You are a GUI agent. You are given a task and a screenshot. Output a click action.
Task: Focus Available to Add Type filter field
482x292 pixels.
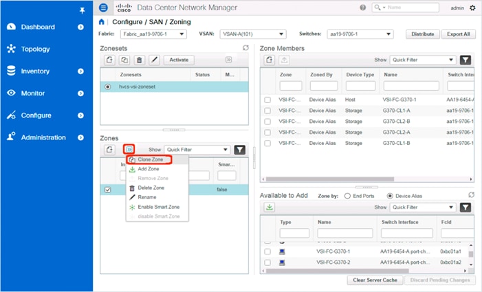point(294,233)
